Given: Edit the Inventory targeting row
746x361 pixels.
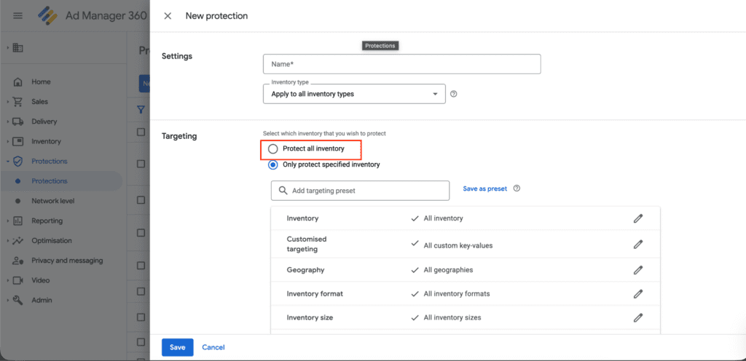Looking at the screenshot, I should 638,218.
